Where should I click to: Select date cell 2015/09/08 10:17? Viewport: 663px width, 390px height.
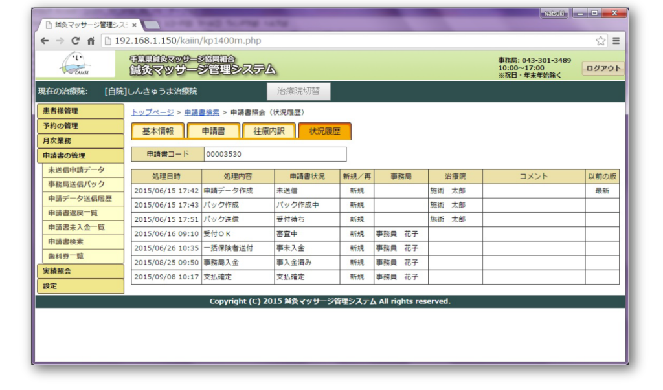tap(166, 277)
